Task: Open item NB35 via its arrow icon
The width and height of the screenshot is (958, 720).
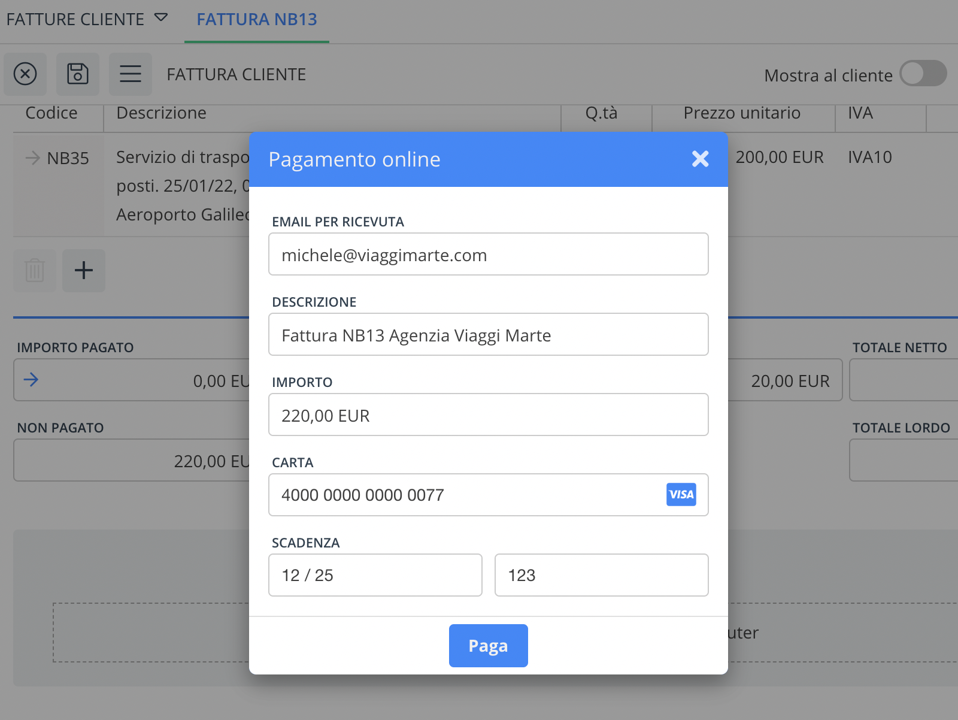Action: 33,158
